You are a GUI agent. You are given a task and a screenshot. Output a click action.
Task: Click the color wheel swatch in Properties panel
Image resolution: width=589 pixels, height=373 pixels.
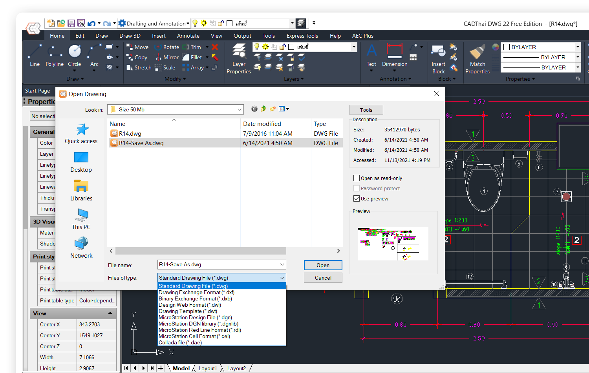496,47
